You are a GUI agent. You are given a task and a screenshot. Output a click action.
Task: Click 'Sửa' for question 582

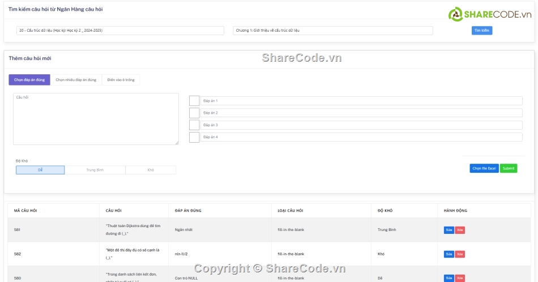click(449, 254)
